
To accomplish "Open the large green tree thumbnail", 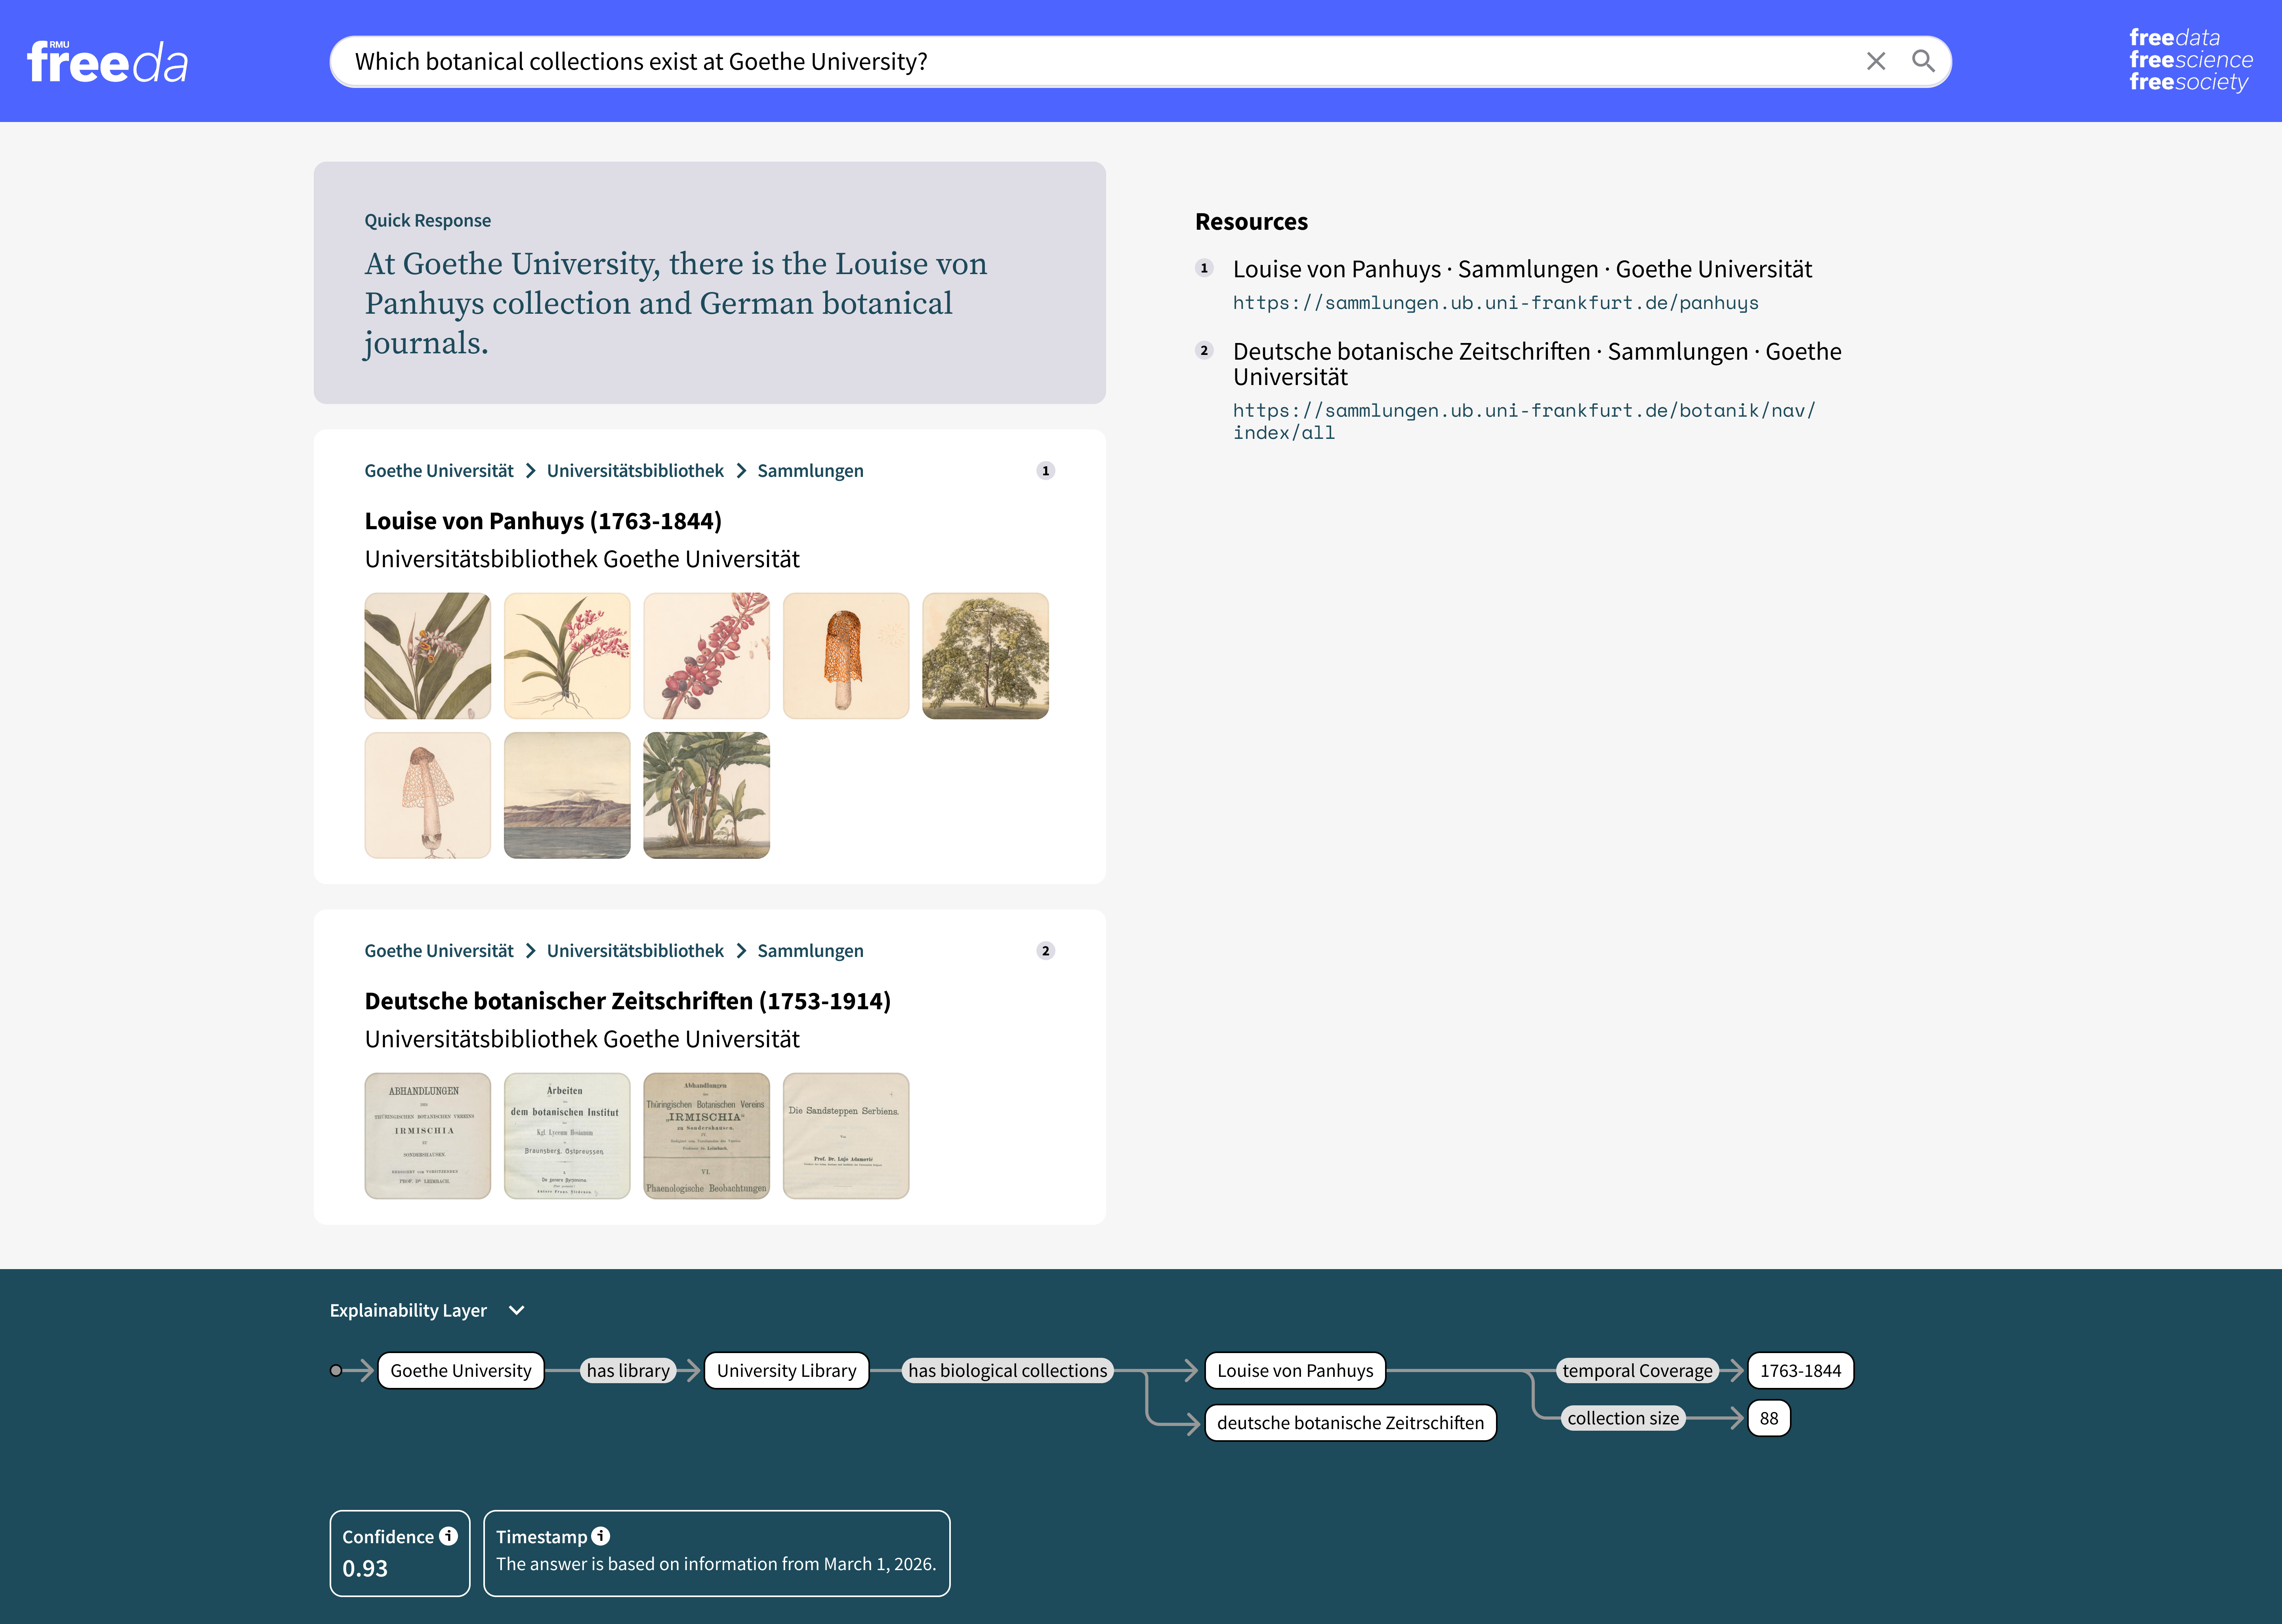I will click(986, 656).
